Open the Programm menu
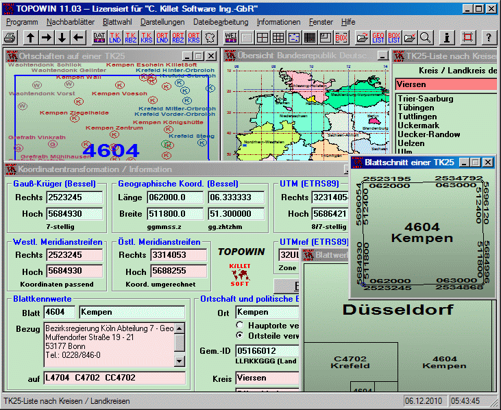The height and width of the screenshot is (410, 501). coord(22,22)
